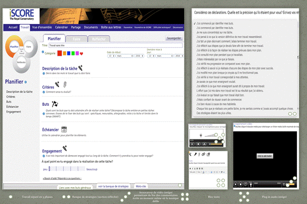Click the share icon in text block toolbar
Viewport: 307px width, 204px height.
(x=208, y=154)
